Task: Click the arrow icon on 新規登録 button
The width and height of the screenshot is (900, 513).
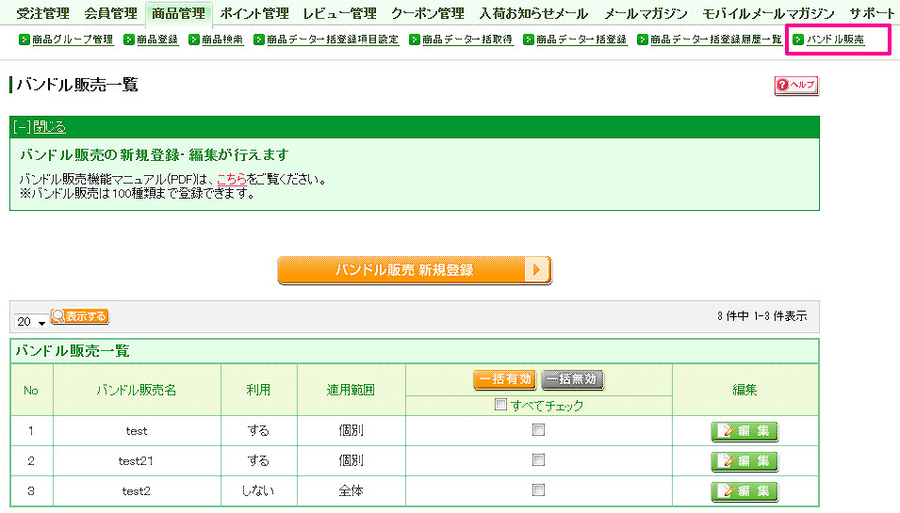Action: pyautogui.click(x=536, y=270)
